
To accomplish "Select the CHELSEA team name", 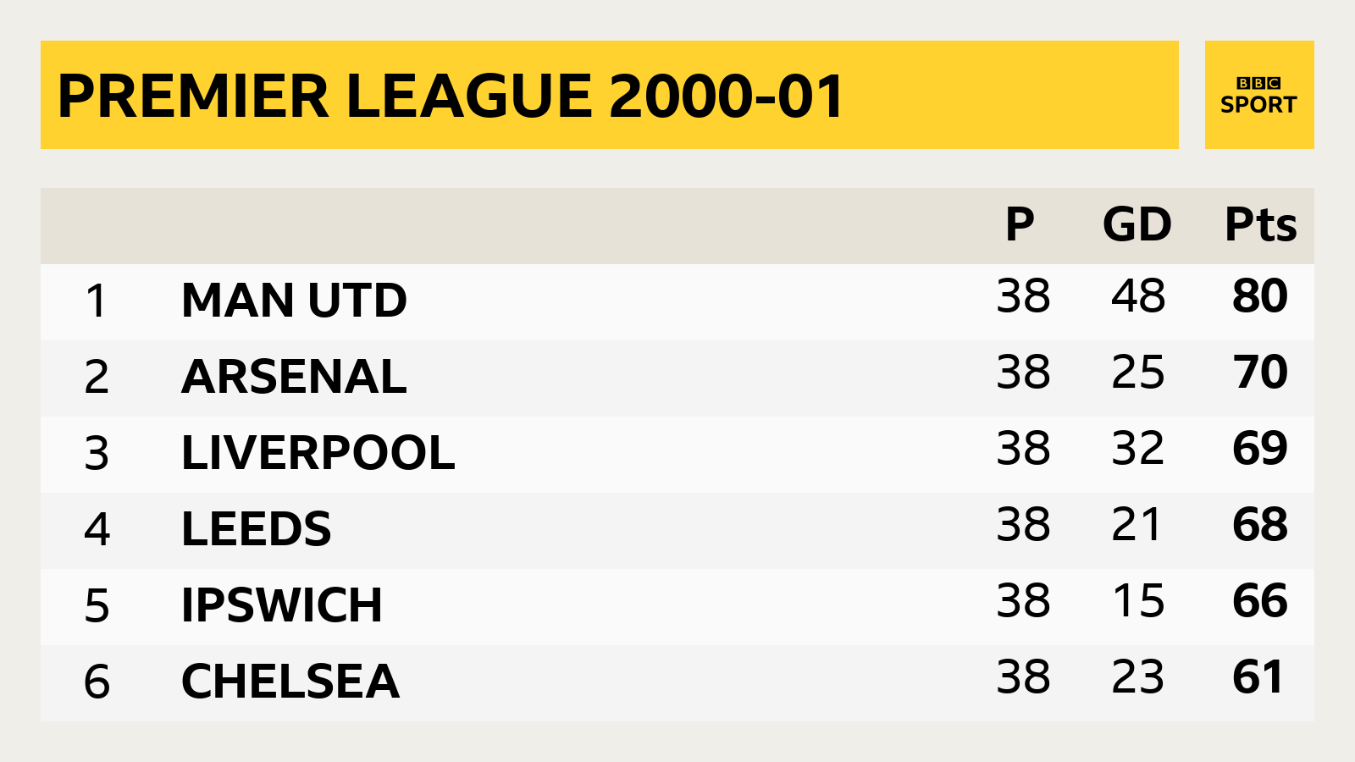I will click(x=290, y=682).
